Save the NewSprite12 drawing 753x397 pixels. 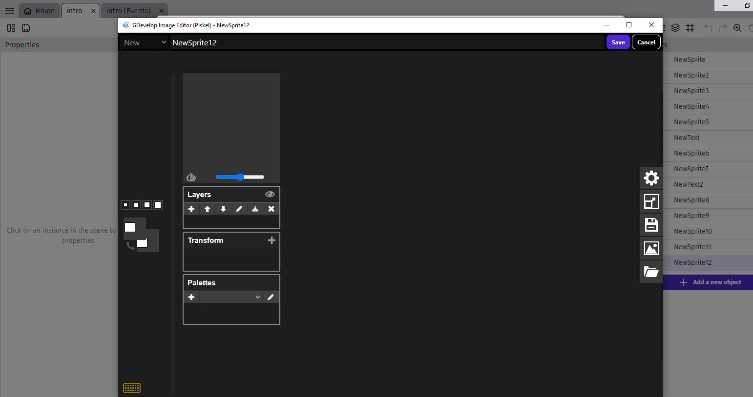click(618, 42)
